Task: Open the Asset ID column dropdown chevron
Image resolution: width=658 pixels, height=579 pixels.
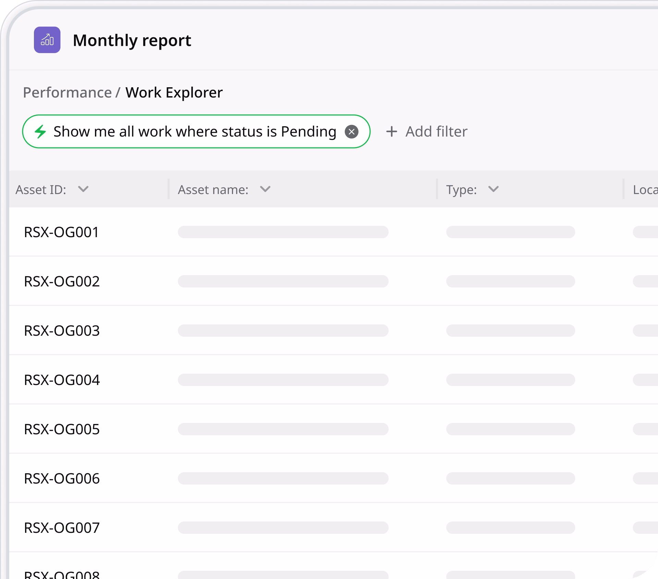Action: 83,189
